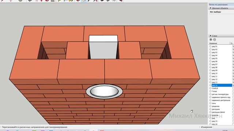The image size is (234, 131).
Task: Select the highlighted ряд 14 layer row
Action: 222,85
